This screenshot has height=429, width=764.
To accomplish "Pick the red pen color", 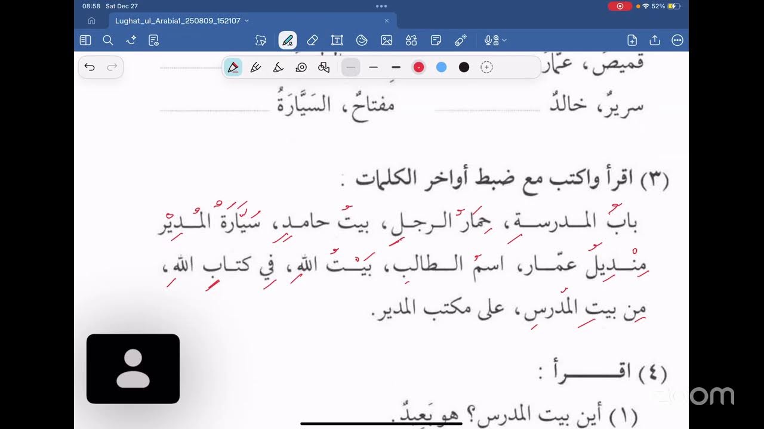I will coord(419,67).
